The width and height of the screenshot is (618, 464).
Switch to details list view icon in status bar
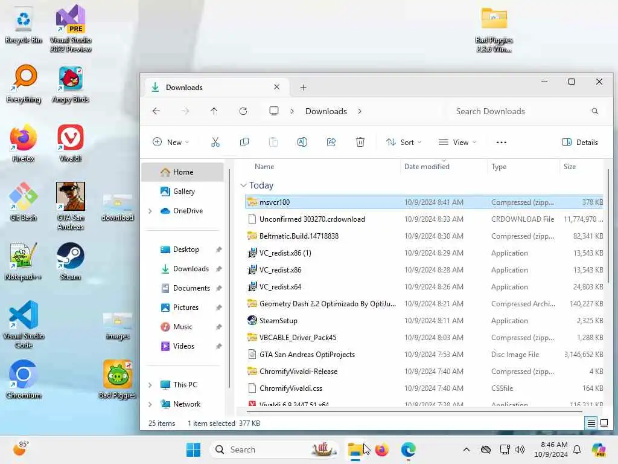(x=591, y=424)
